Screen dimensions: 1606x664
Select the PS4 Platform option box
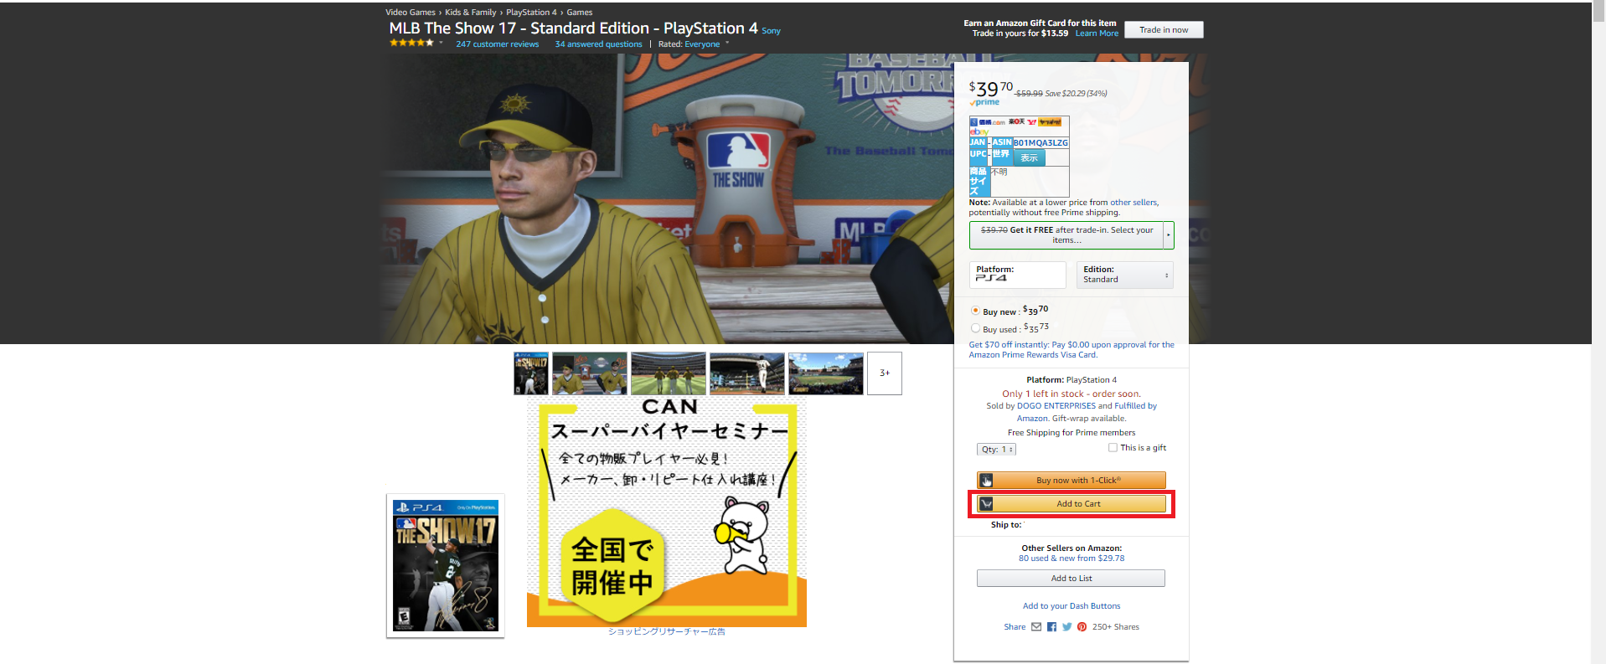point(1017,275)
